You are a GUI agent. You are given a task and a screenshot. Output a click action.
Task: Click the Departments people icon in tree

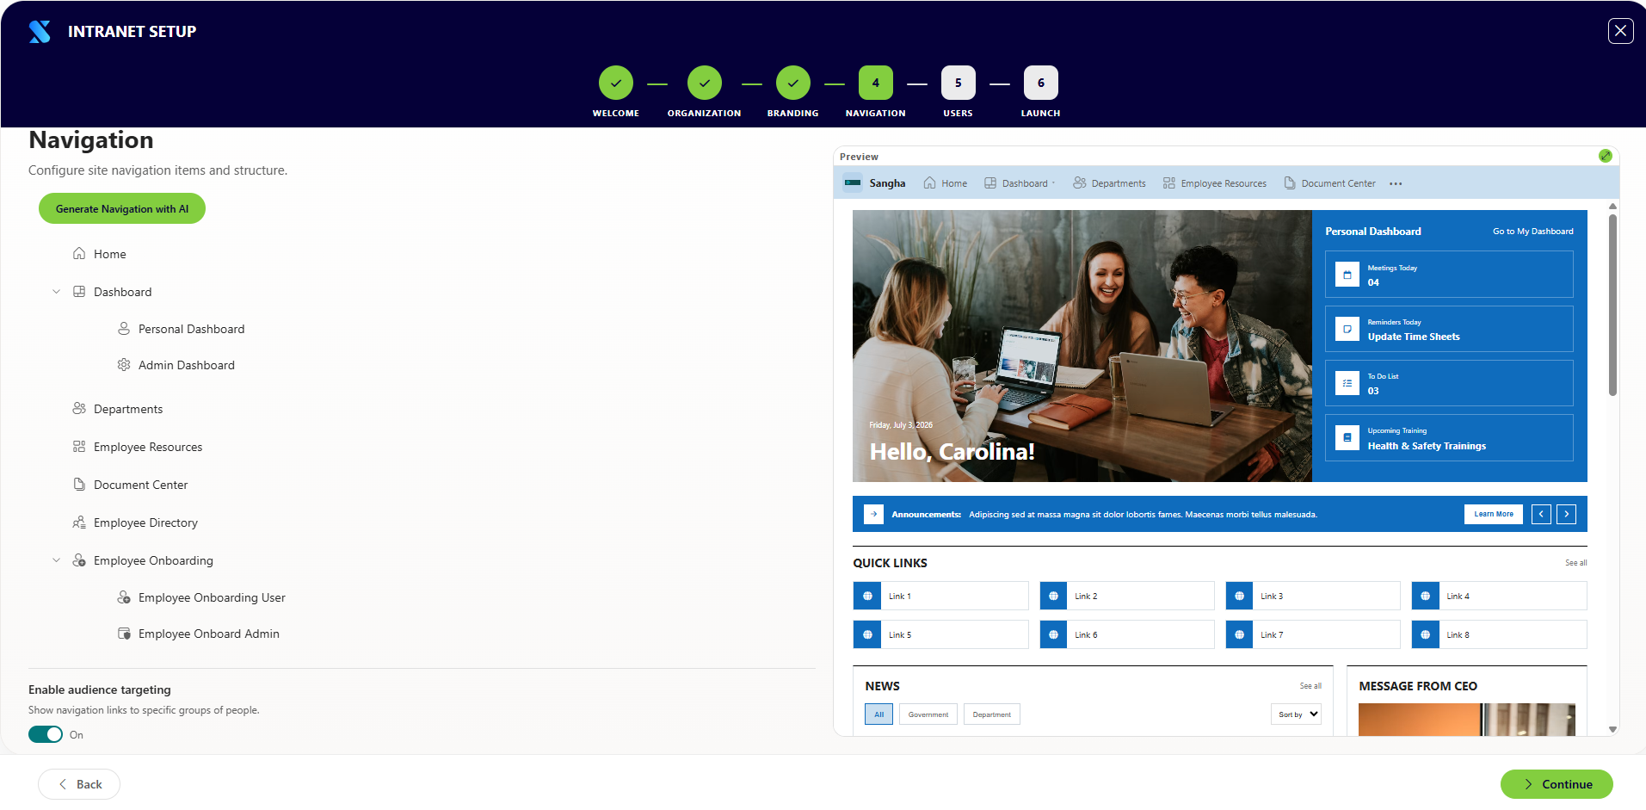point(79,409)
